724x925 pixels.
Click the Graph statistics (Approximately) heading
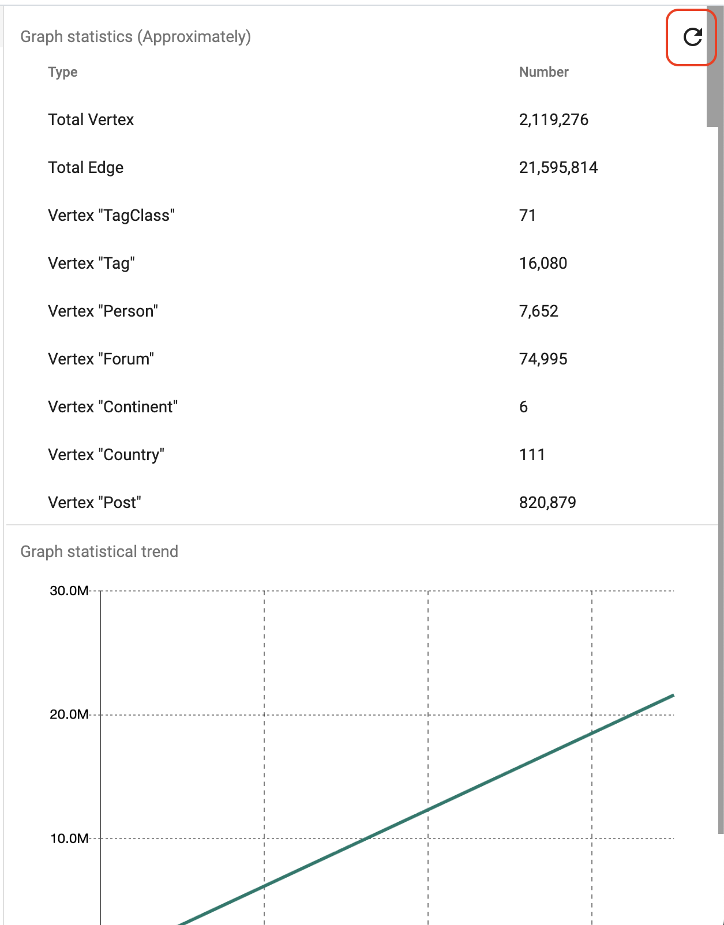tap(136, 37)
